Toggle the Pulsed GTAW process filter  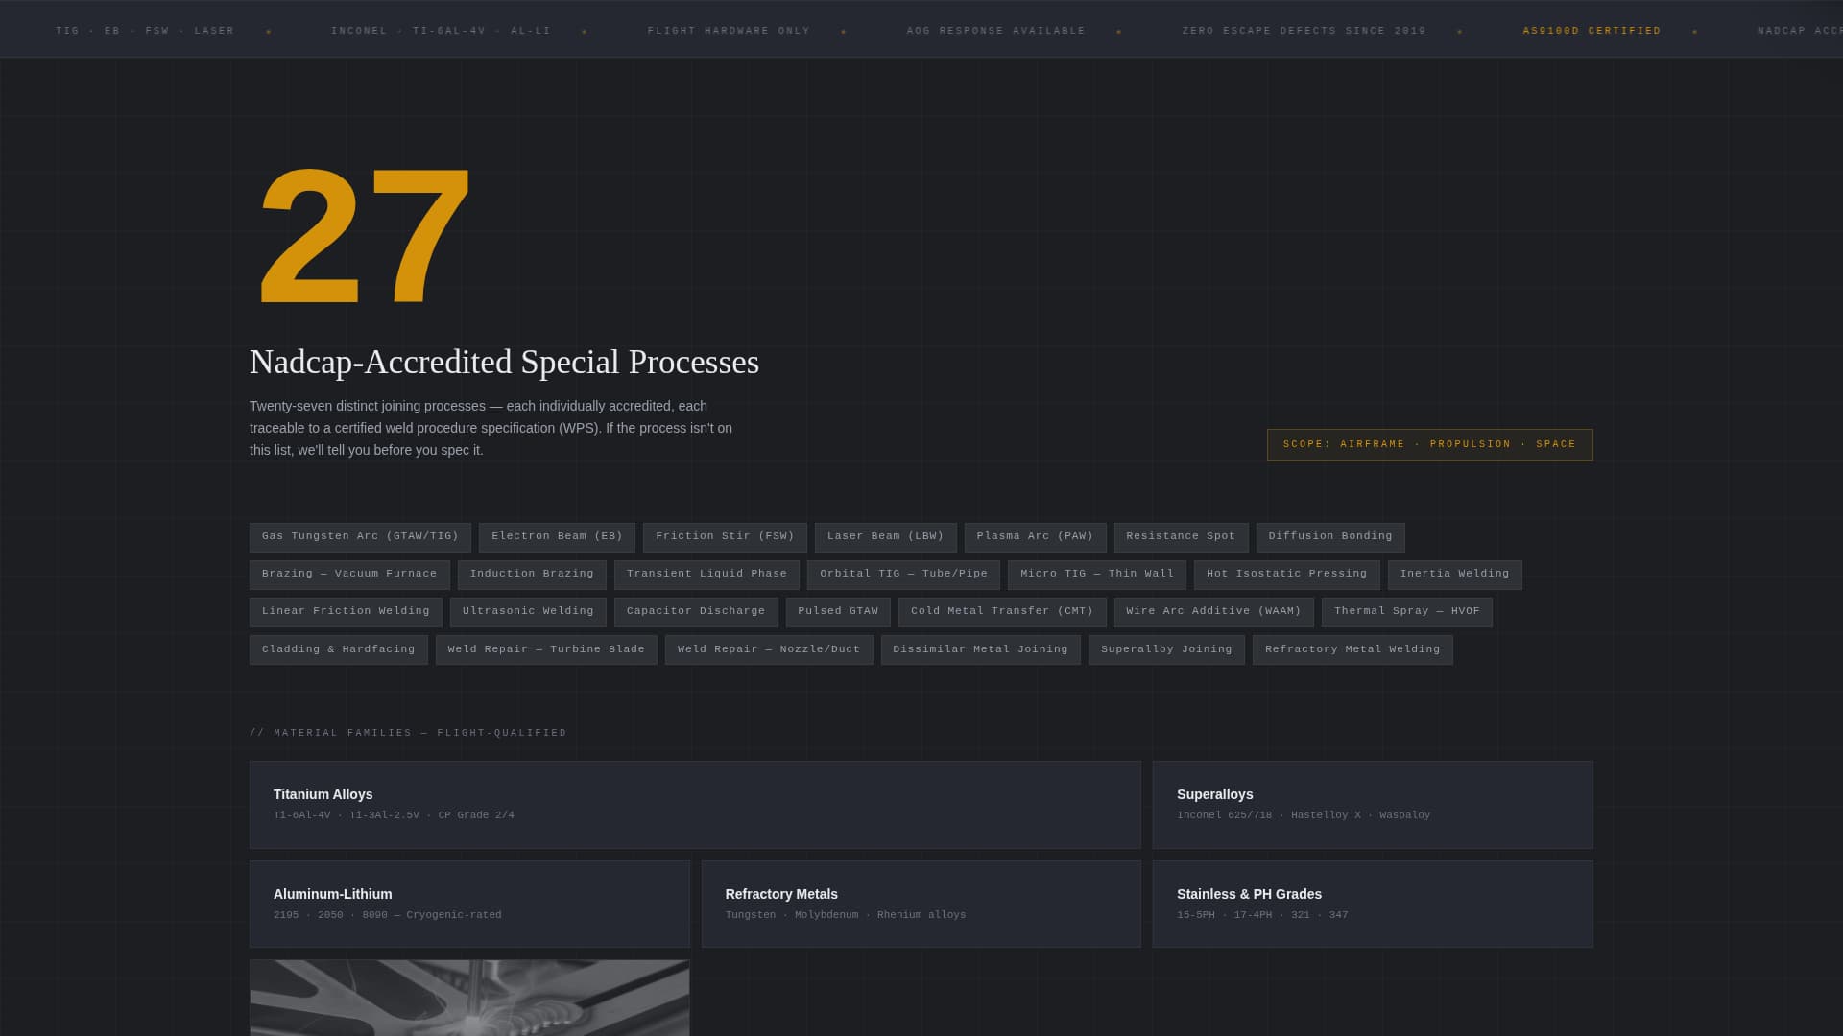point(838,611)
